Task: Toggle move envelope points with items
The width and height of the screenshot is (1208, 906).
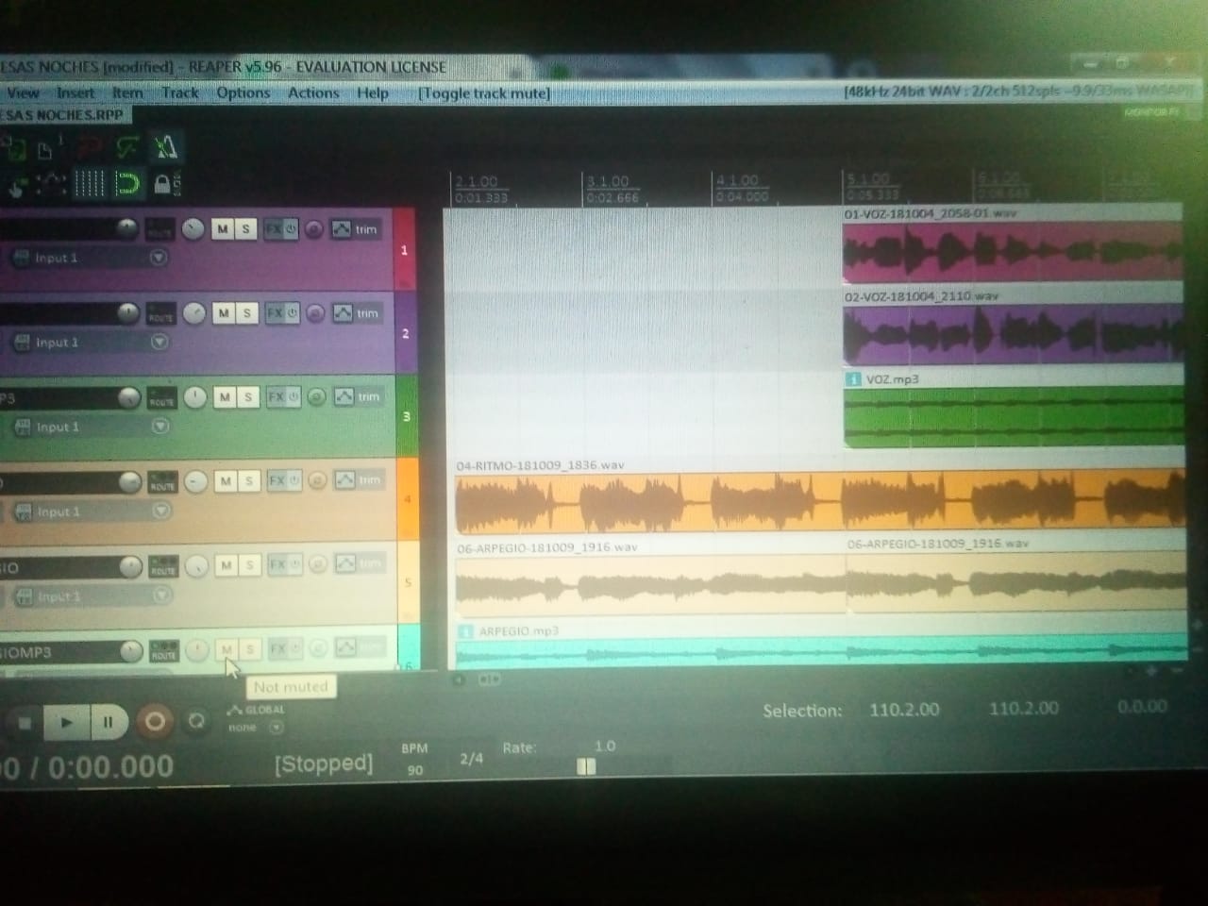Action: tap(50, 183)
